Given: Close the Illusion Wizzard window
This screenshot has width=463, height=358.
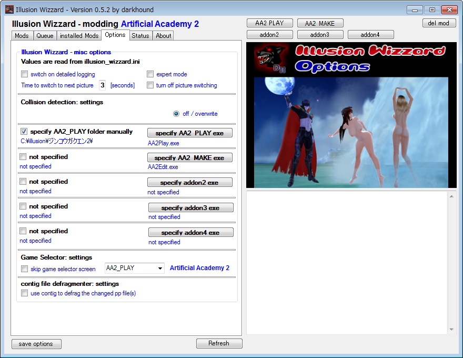Looking at the screenshot, I should tap(449, 10).
